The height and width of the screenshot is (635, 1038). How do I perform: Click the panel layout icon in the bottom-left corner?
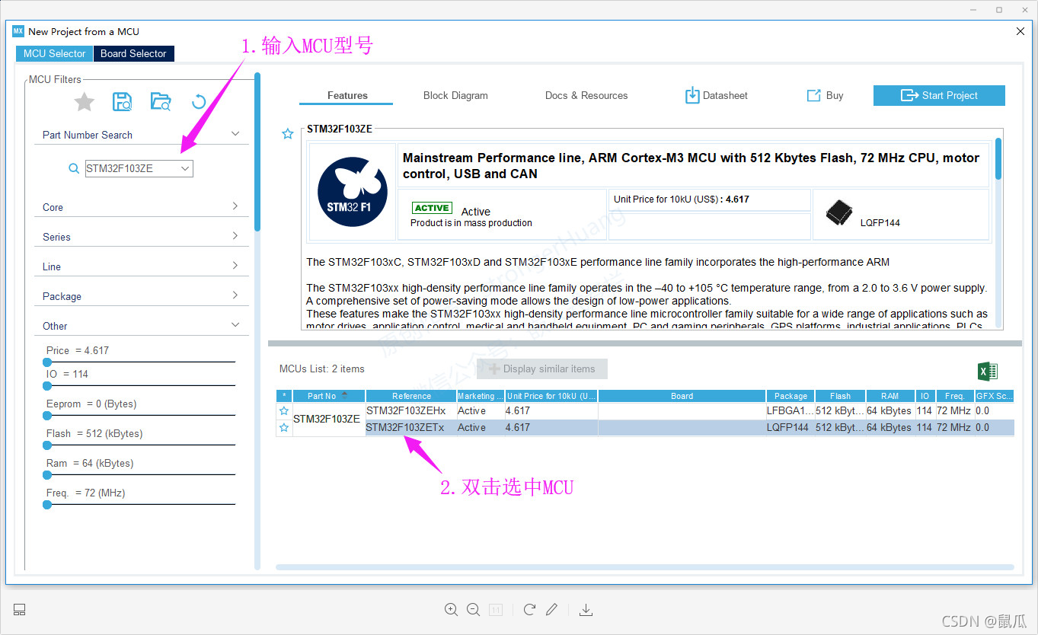coord(20,609)
